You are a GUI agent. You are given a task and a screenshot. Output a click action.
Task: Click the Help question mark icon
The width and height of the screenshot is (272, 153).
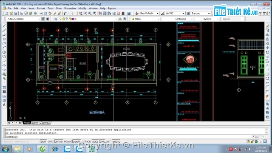129,13
